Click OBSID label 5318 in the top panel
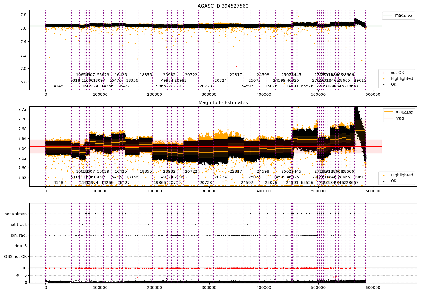The width and height of the screenshot is (421, 294). 75,80
